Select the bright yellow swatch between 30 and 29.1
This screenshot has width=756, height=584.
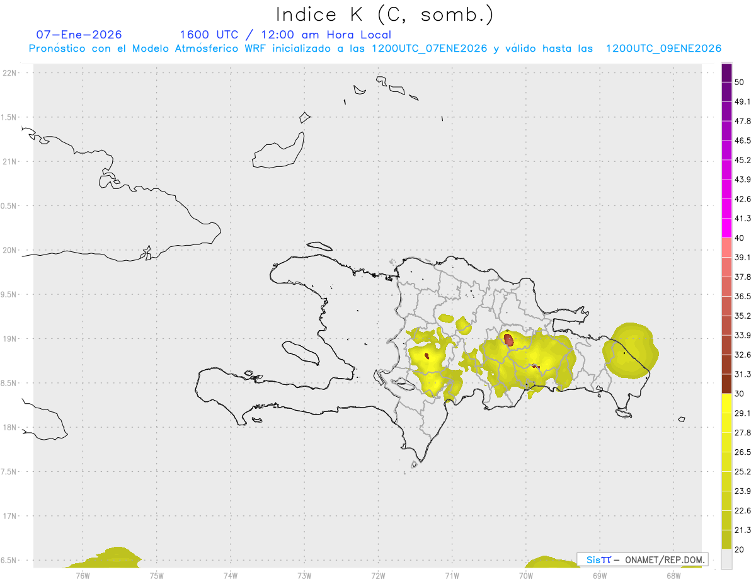pos(726,403)
